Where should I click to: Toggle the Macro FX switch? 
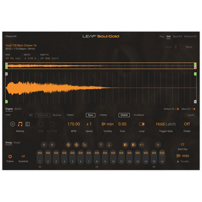point(194,109)
